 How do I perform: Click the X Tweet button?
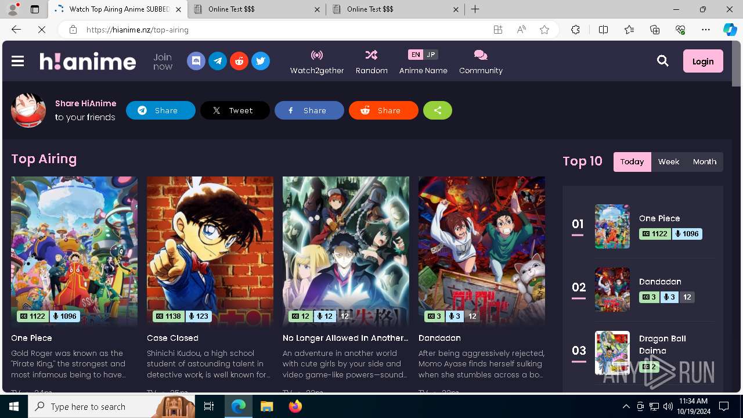tap(235, 110)
